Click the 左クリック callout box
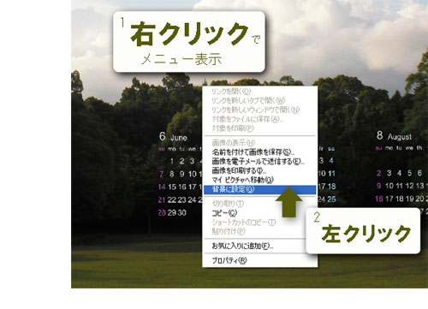 click(363, 230)
